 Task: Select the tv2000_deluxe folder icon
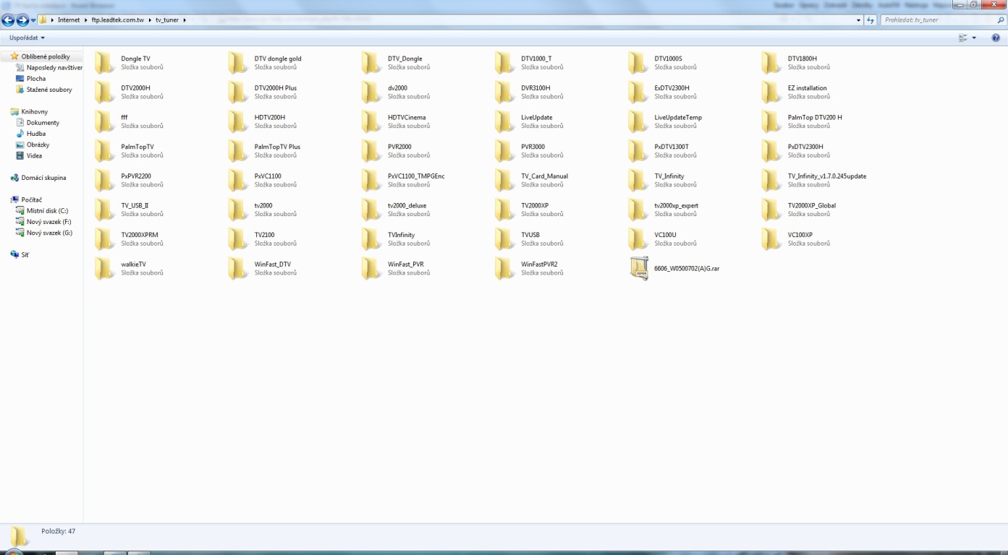371,210
